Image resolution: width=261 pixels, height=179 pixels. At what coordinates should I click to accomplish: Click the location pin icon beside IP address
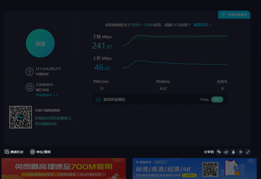30,71
